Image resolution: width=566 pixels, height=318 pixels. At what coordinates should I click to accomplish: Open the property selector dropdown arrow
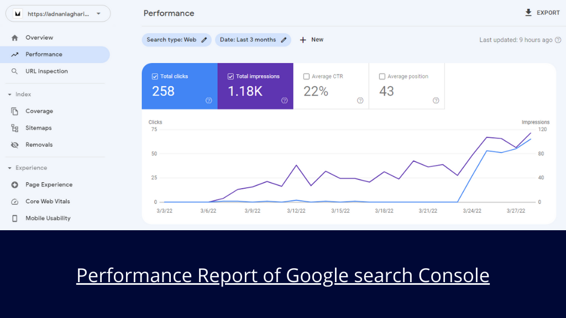click(98, 14)
